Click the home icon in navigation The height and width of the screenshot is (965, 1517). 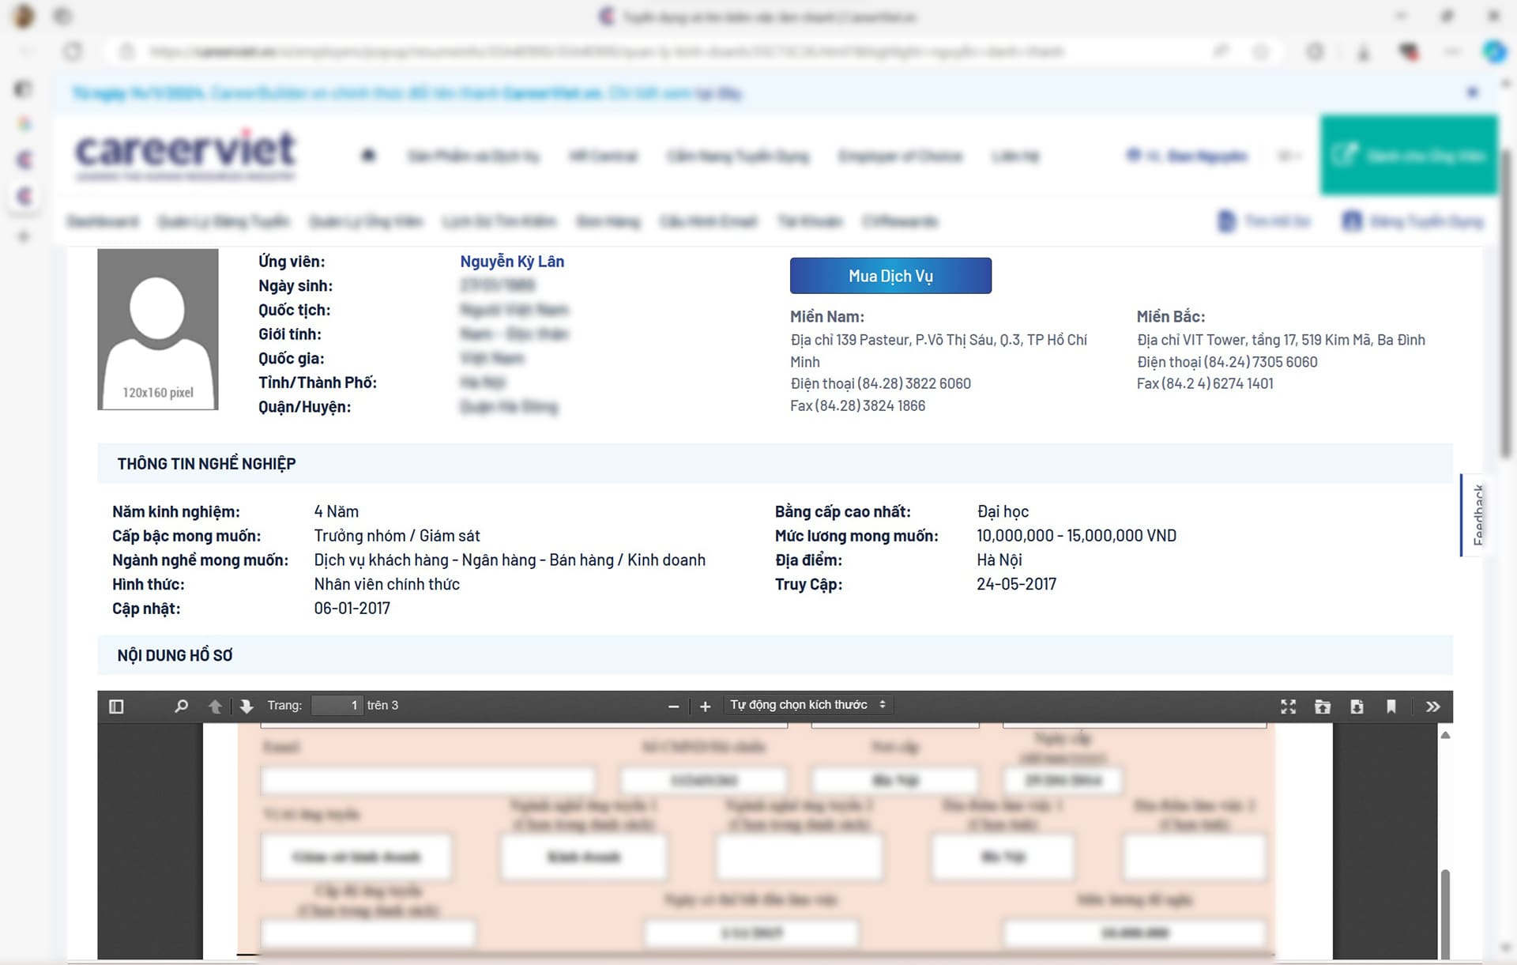pyautogui.click(x=368, y=155)
